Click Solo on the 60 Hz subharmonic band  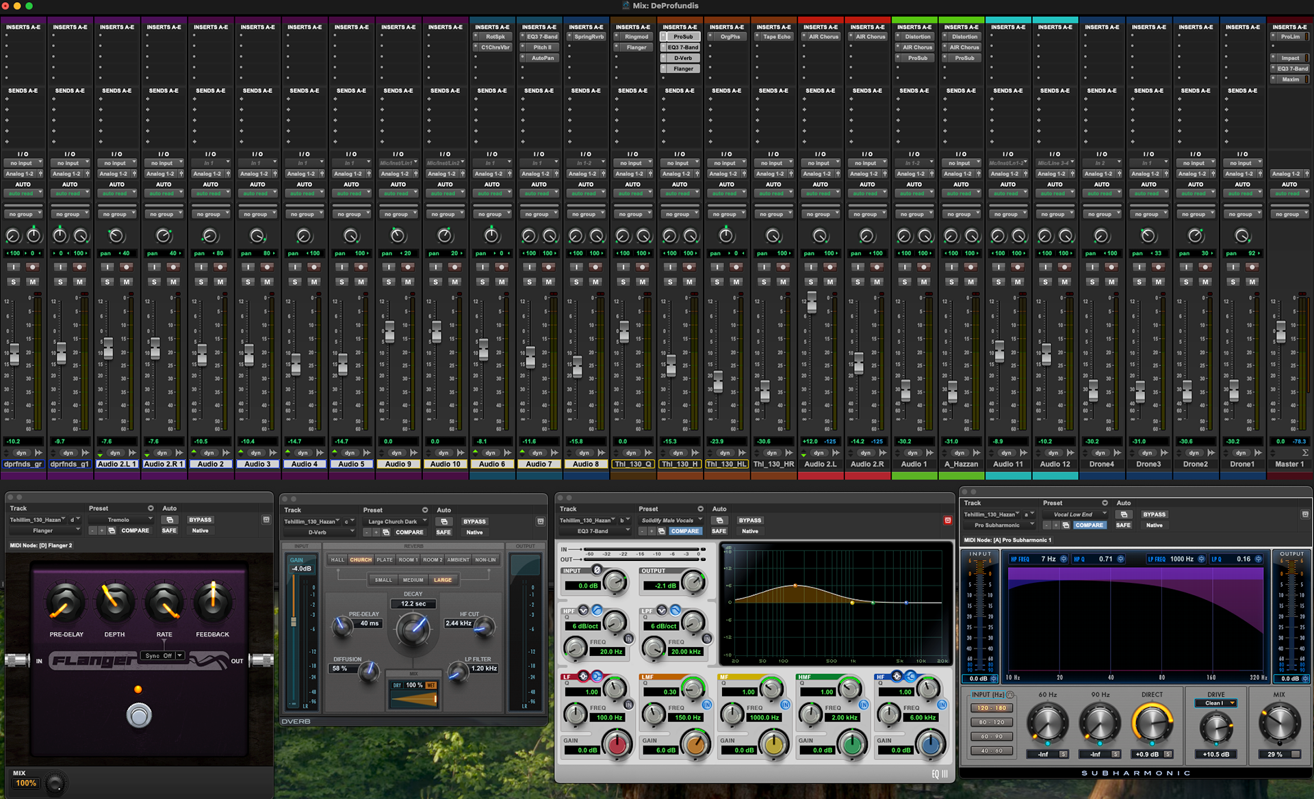coord(1063,755)
